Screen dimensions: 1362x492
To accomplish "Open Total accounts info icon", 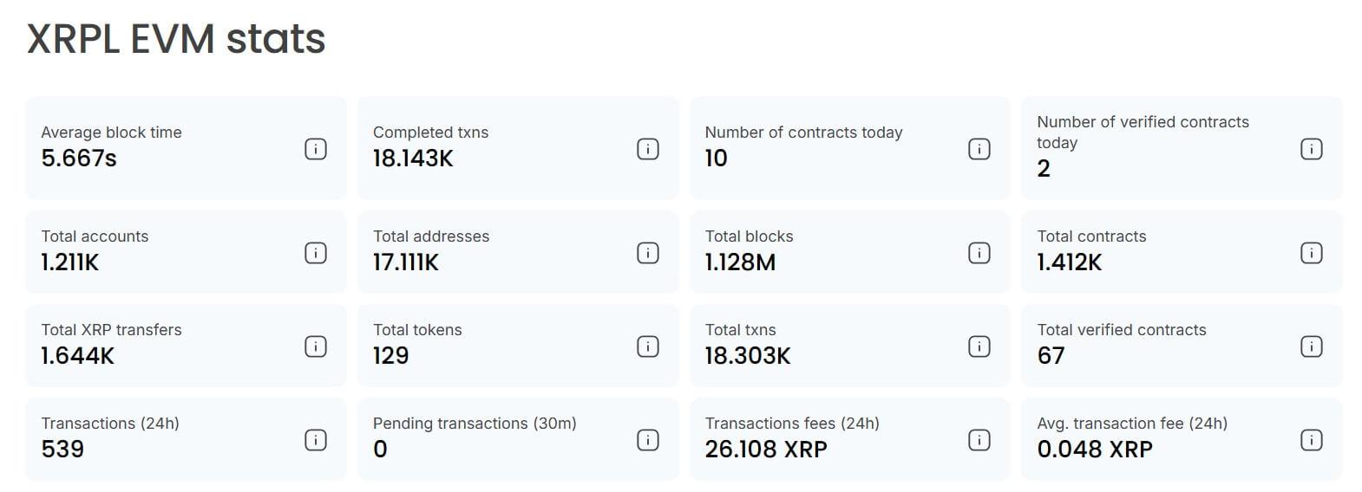I will [x=316, y=253].
